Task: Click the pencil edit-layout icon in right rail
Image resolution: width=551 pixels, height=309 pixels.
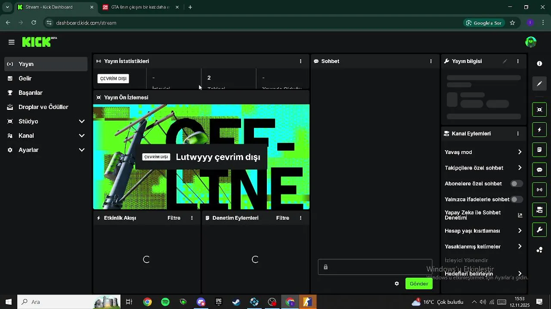Action: coord(539,84)
